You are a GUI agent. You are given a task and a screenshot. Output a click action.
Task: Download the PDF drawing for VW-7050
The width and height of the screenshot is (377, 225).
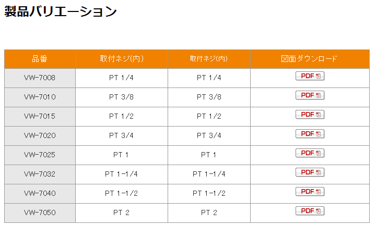tap(310, 211)
